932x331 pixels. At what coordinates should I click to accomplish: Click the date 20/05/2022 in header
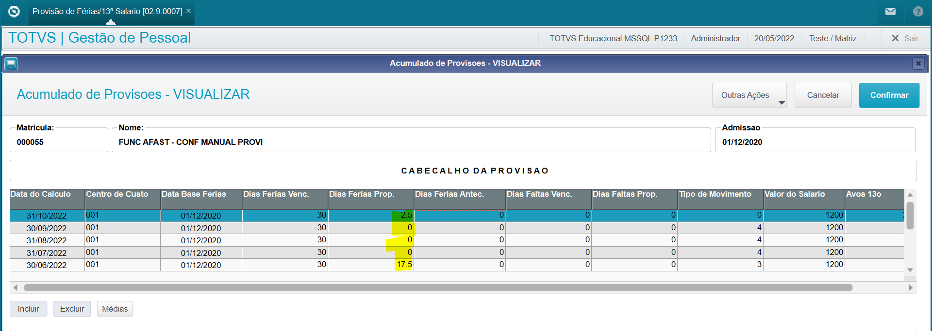(x=774, y=38)
